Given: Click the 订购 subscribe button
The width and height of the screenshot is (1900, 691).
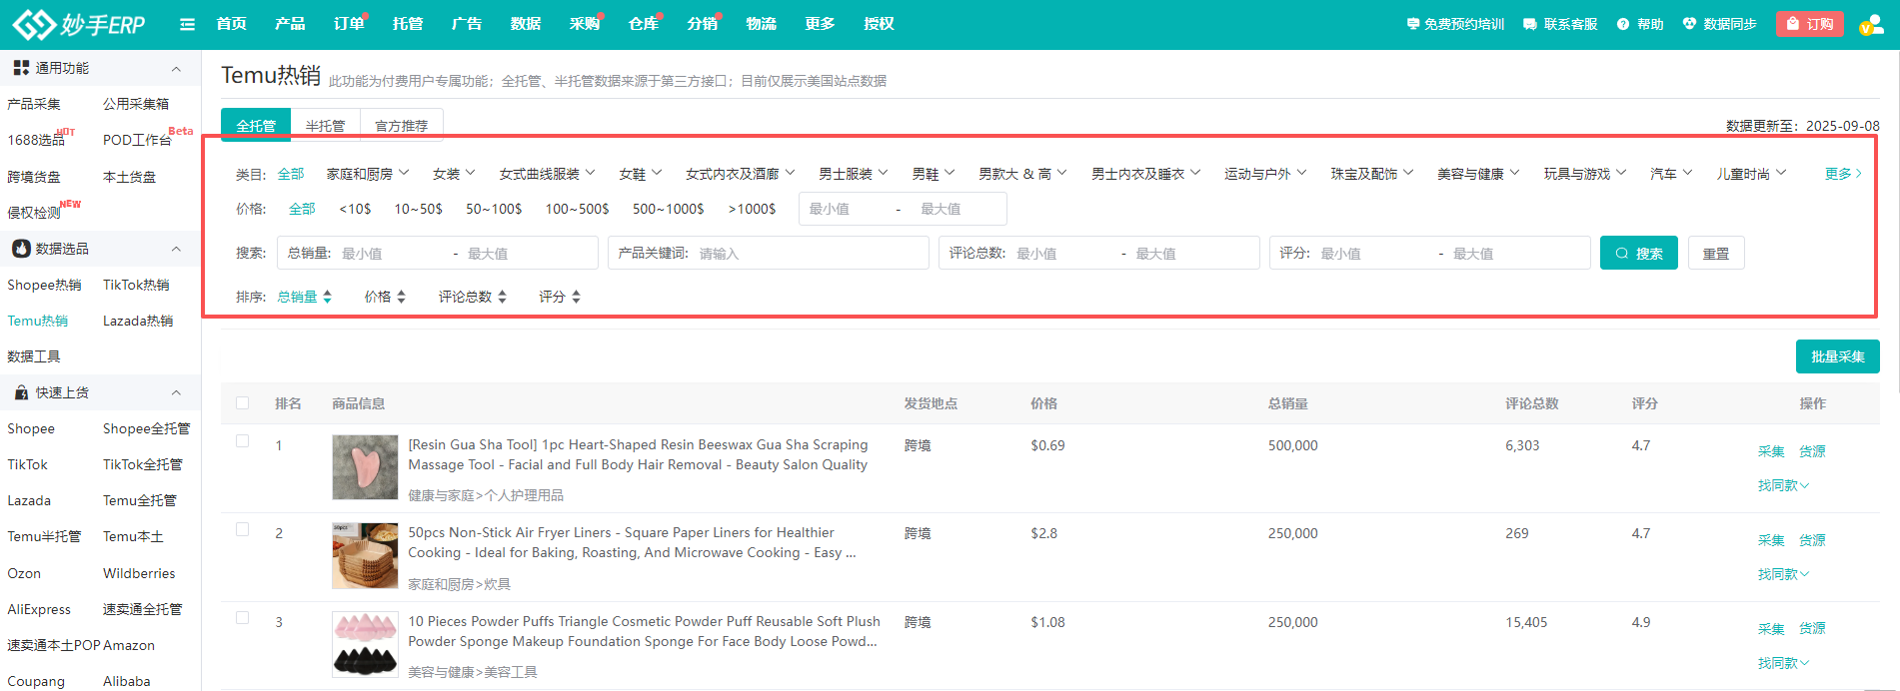Looking at the screenshot, I should tap(1810, 24).
